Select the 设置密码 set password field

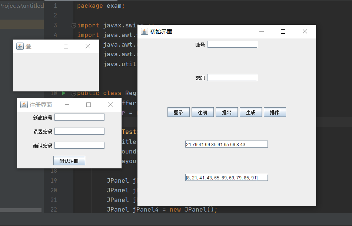pos(79,131)
